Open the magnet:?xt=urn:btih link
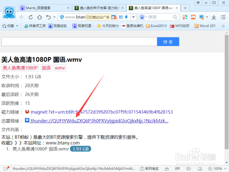 pos(102,112)
